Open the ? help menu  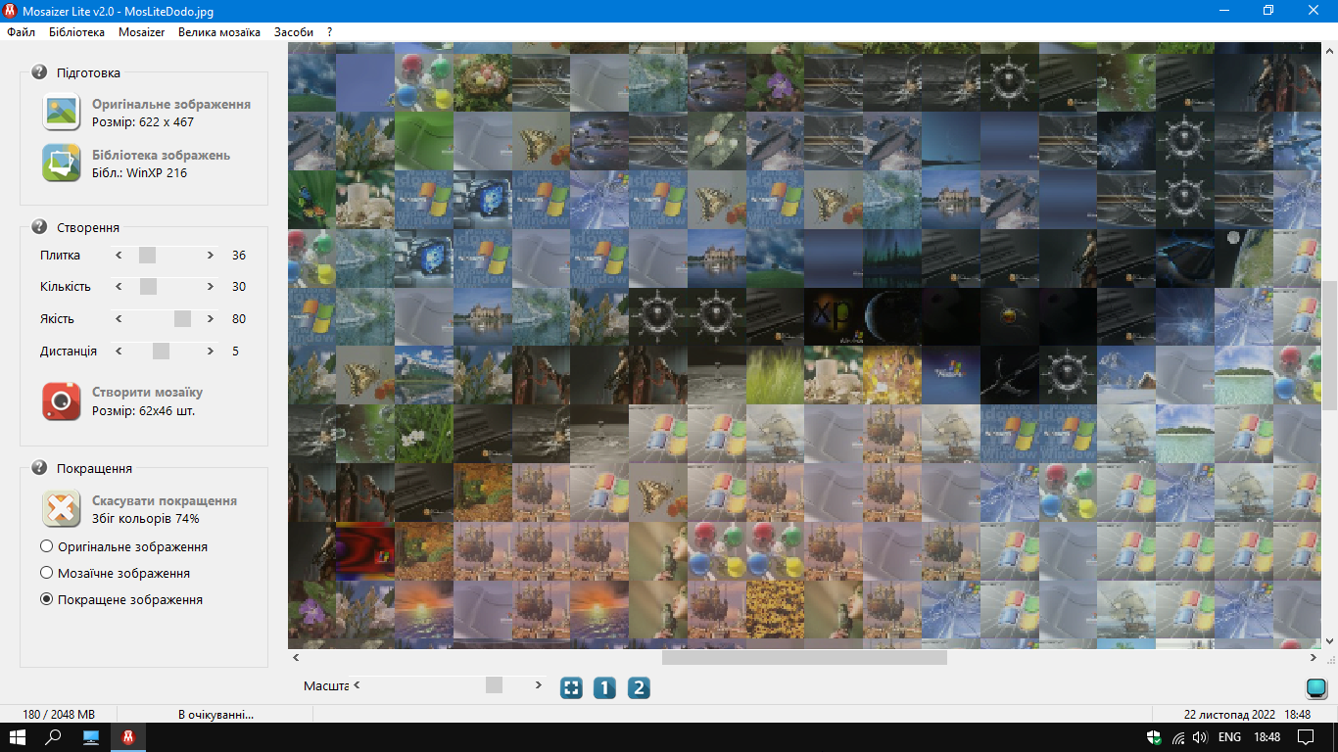tap(330, 32)
